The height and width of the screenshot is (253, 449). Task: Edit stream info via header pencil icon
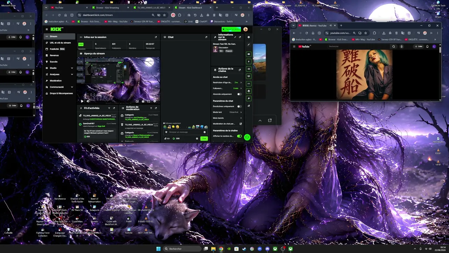point(235,37)
